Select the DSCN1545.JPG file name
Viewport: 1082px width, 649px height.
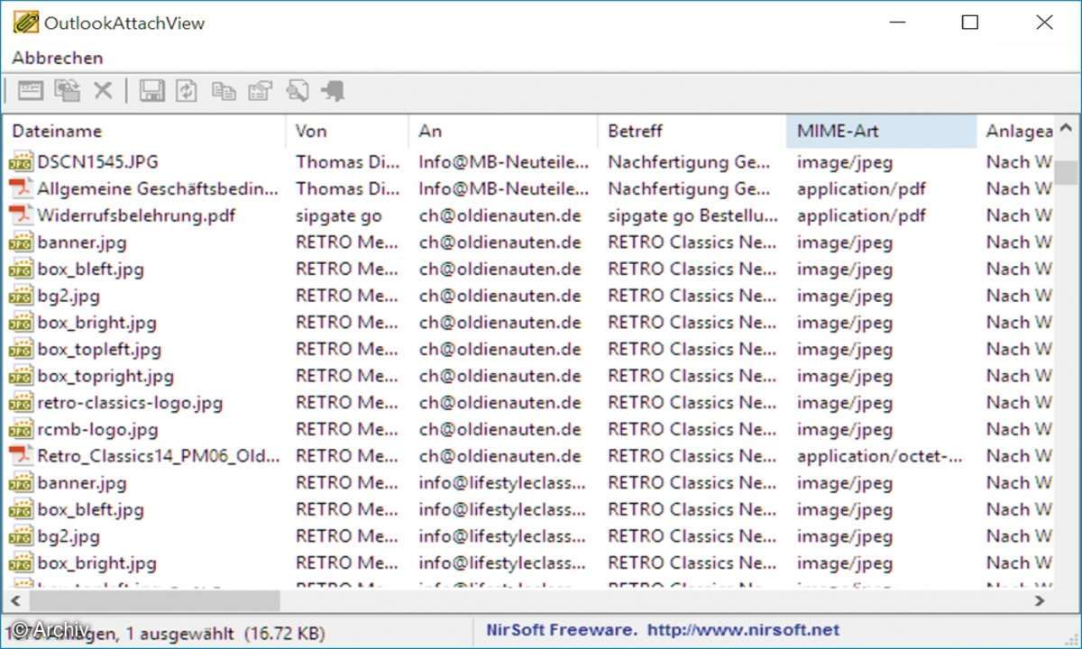[97, 162]
